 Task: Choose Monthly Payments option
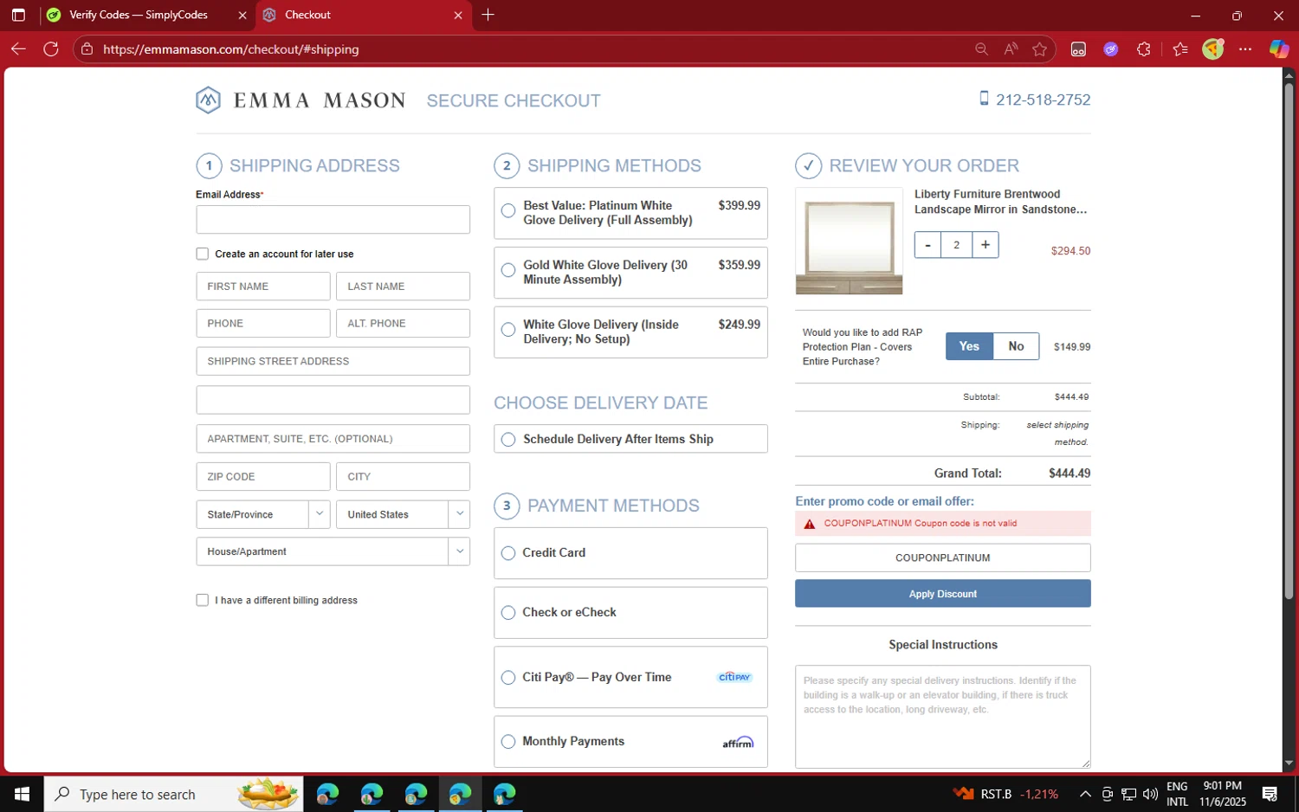click(x=508, y=742)
